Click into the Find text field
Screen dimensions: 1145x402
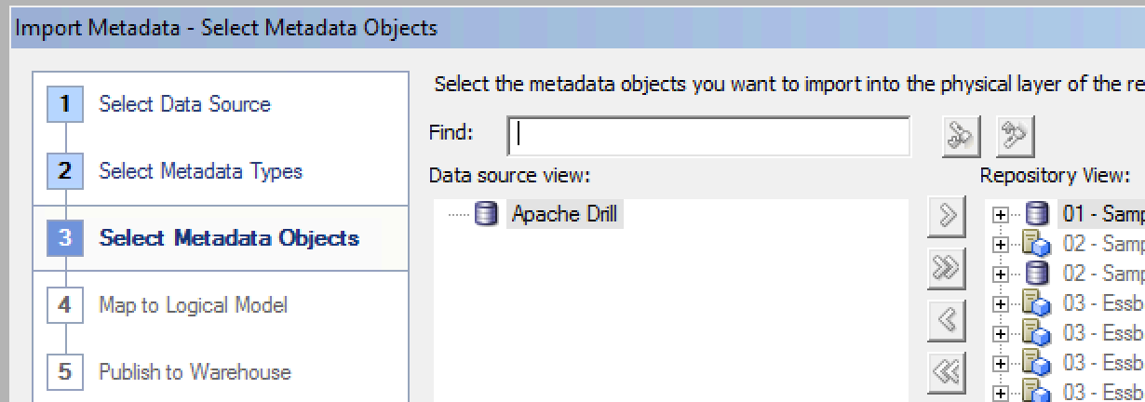point(709,137)
